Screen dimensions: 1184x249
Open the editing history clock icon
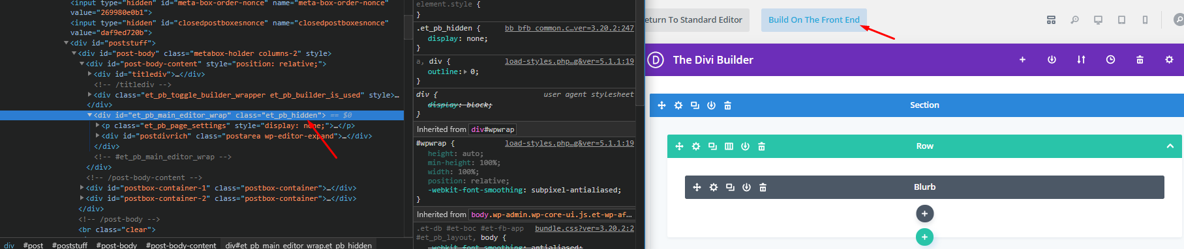tap(1110, 60)
